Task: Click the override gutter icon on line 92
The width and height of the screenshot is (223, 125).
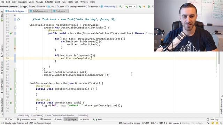Action: [x=11, y=103]
